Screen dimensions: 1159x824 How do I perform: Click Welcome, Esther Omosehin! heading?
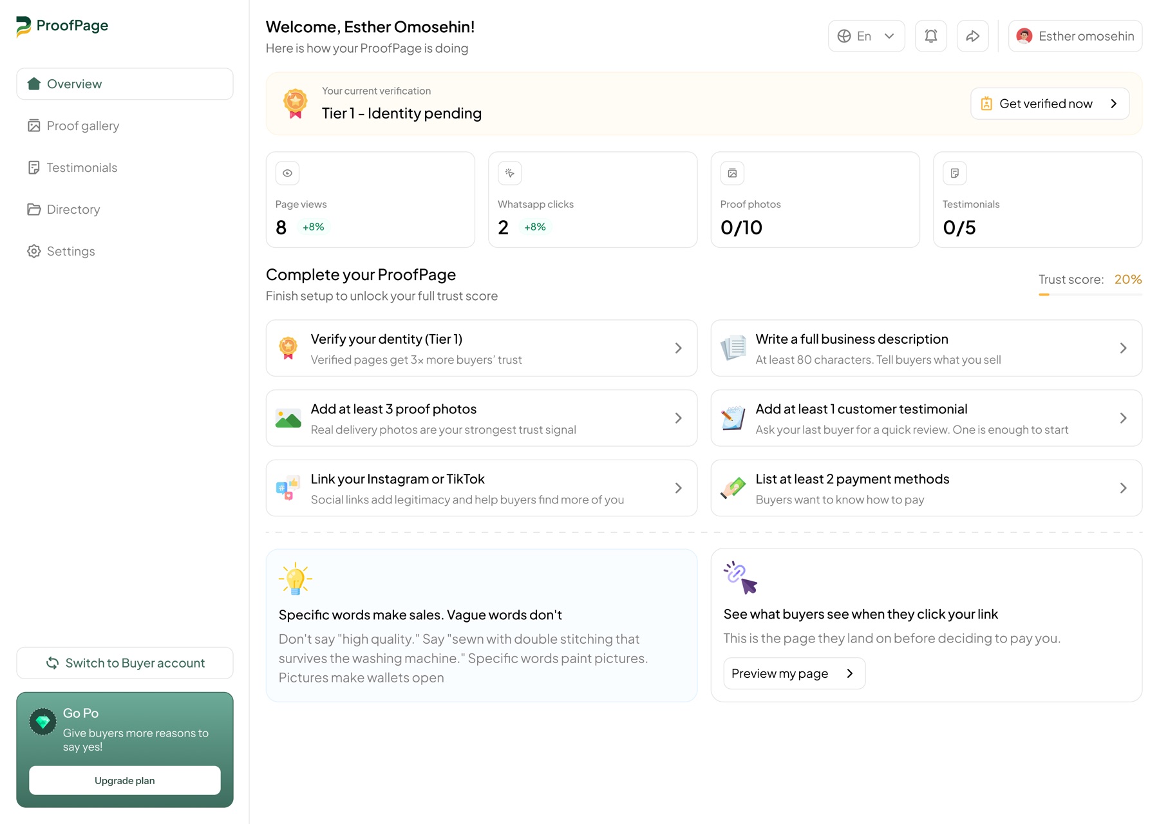pyautogui.click(x=370, y=27)
